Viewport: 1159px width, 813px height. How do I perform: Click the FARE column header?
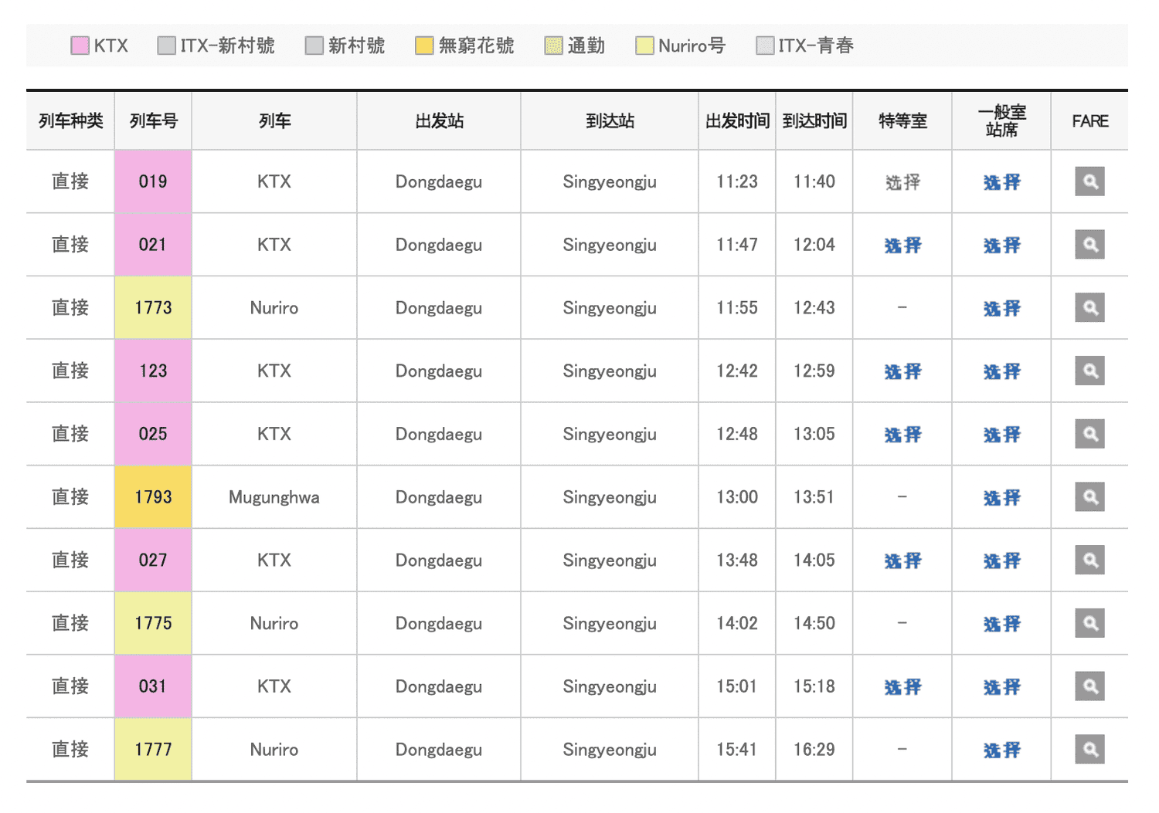[x=1089, y=121]
